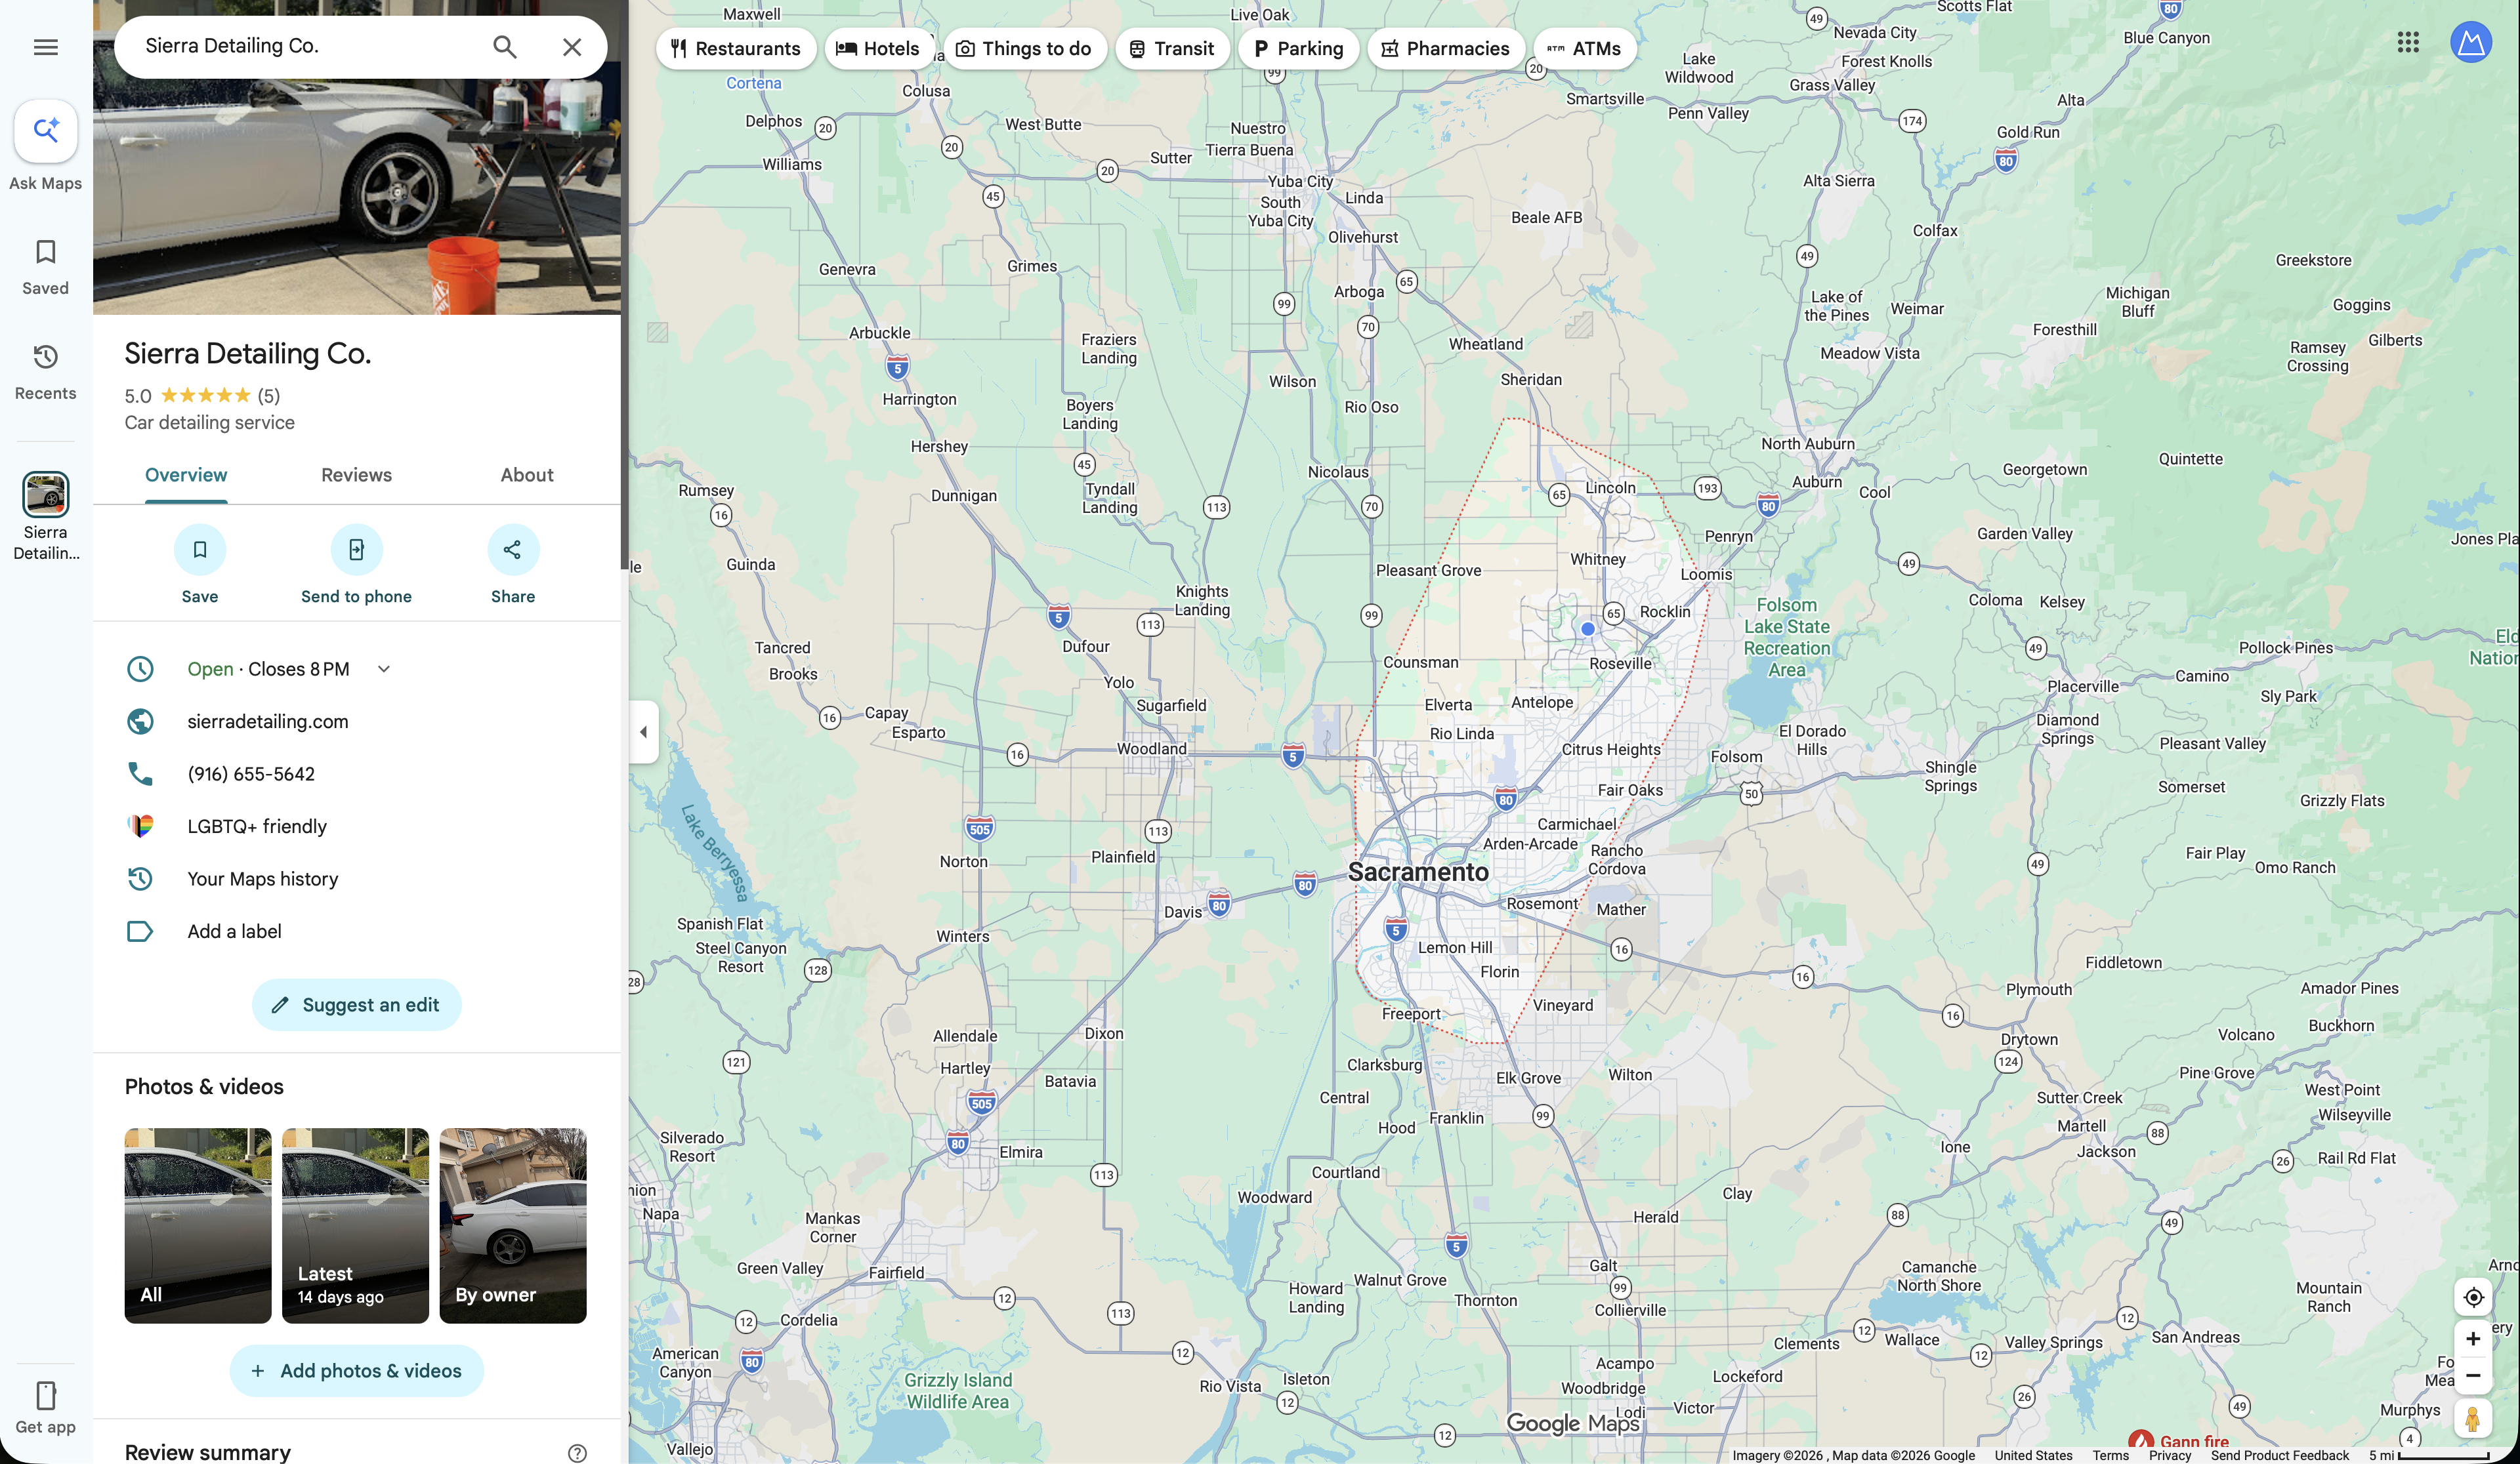The height and width of the screenshot is (1464, 2520).
Task: Click the blue location dot near Roseville
Action: pyautogui.click(x=1587, y=628)
